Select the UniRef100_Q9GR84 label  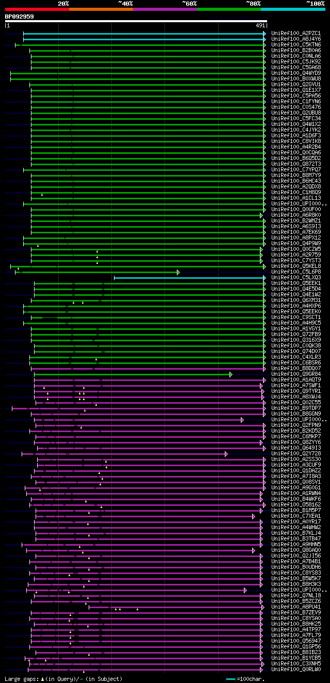296,374
